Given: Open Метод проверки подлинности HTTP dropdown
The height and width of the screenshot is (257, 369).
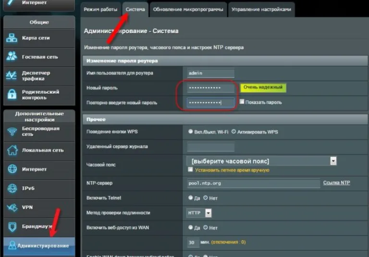Looking at the screenshot, I should [199, 213].
